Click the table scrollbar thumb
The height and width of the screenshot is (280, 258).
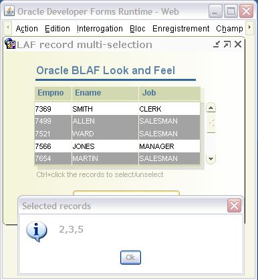coord(211,123)
